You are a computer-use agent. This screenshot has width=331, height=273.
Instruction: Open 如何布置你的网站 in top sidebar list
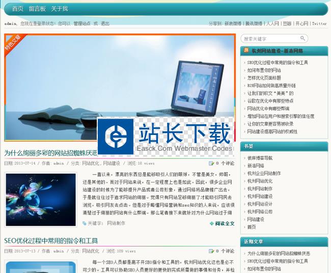(264, 70)
